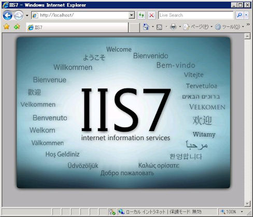Expand toolbar overflow chevron
Viewport: 253px width, 217px height.
[x=248, y=24]
